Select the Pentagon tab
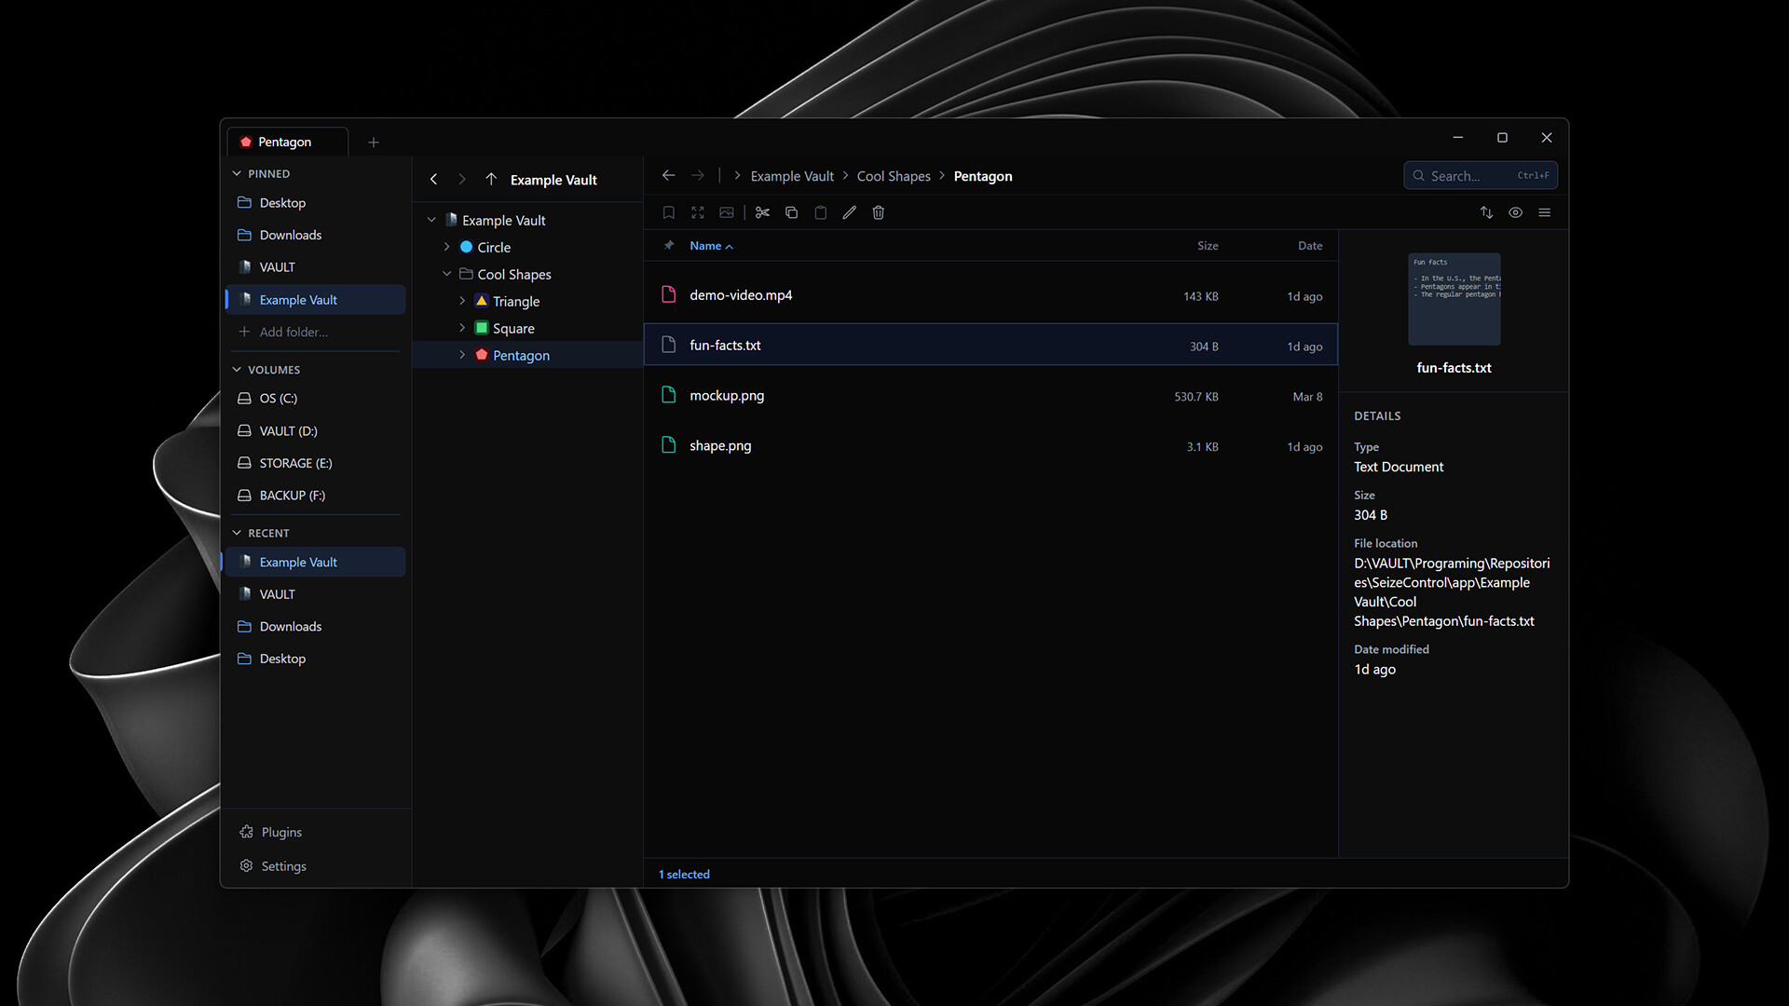The image size is (1789, 1006). point(284,143)
